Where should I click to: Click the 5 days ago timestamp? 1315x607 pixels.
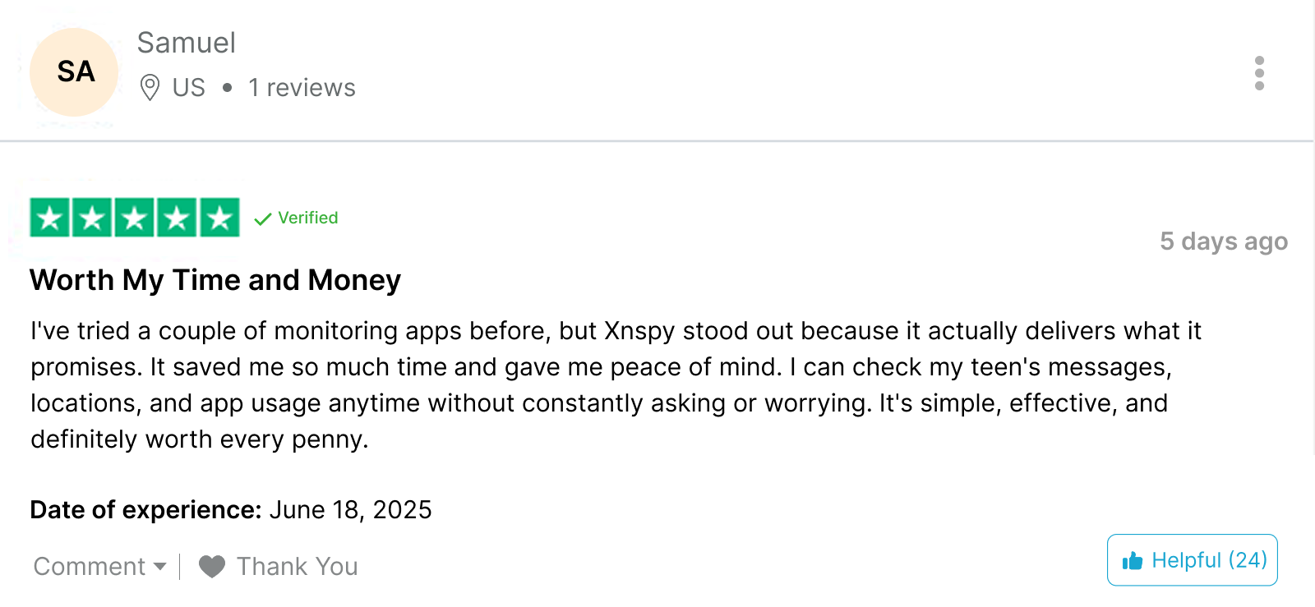pos(1224,241)
